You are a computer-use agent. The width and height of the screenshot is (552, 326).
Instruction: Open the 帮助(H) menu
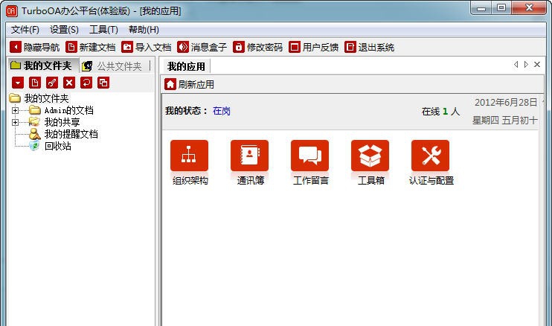[x=144, y=30]
